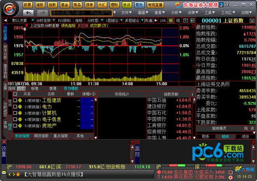Close the 000001 上证指数 quote panel
Viewport: 257px width, 181px height.
[252, 21]
